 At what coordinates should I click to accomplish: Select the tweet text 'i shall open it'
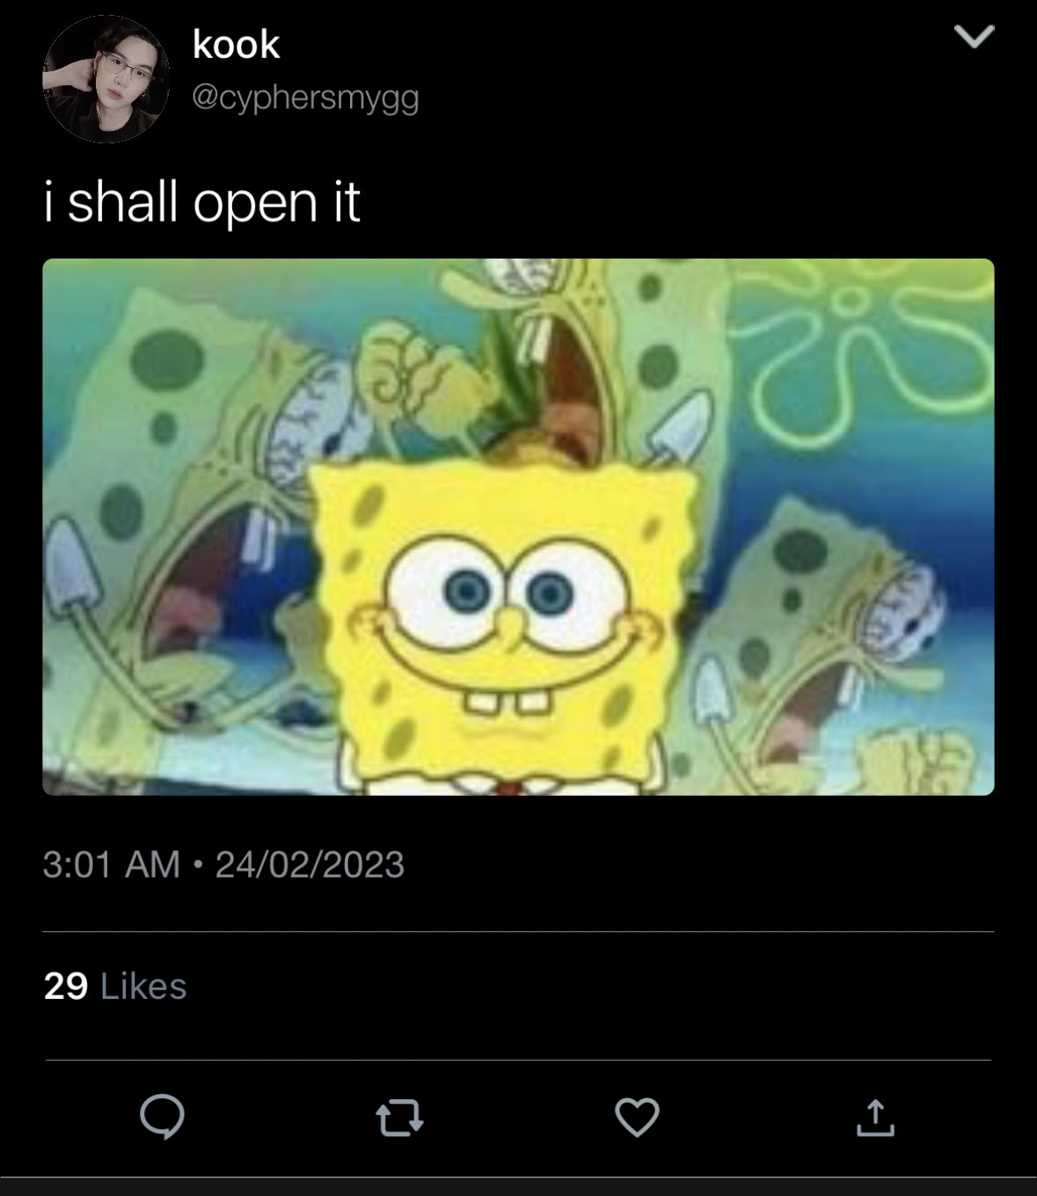click(201, 201)
